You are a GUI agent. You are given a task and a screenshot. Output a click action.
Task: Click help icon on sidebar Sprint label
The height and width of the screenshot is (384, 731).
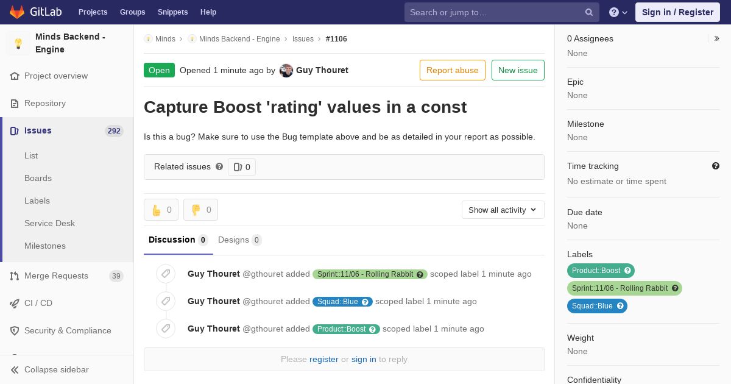pyautogui.click(x=675, y=288)
